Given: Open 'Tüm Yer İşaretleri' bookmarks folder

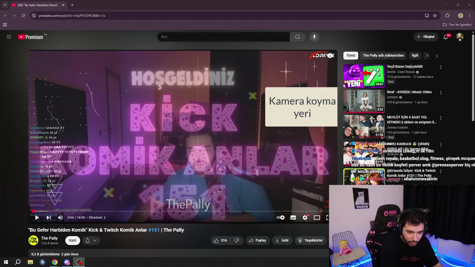Looking at the screenshot, I should [457, 25].
